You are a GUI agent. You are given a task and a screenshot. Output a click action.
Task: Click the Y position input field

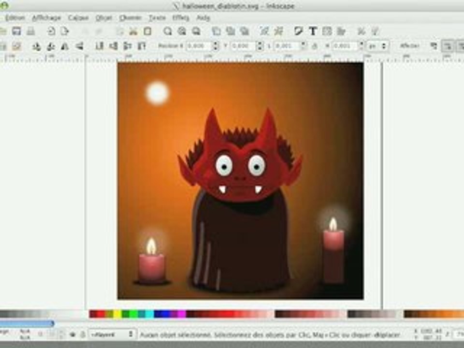click(x=244, y=46)
